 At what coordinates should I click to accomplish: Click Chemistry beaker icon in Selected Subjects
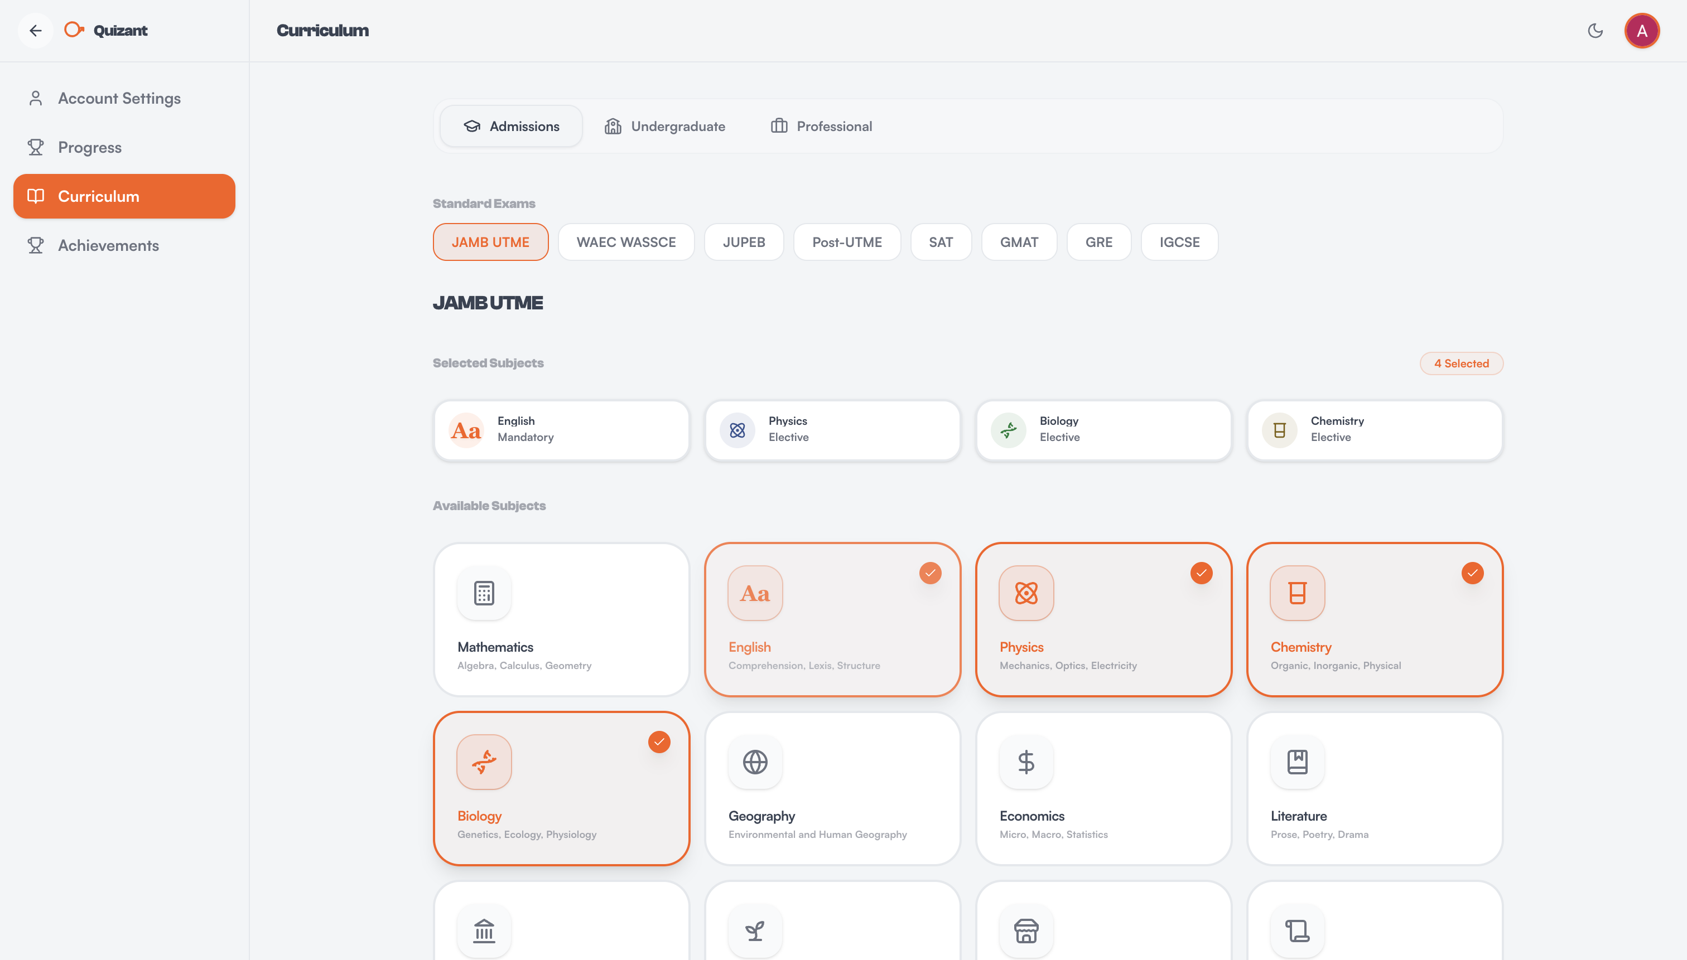pos(1280,430)
